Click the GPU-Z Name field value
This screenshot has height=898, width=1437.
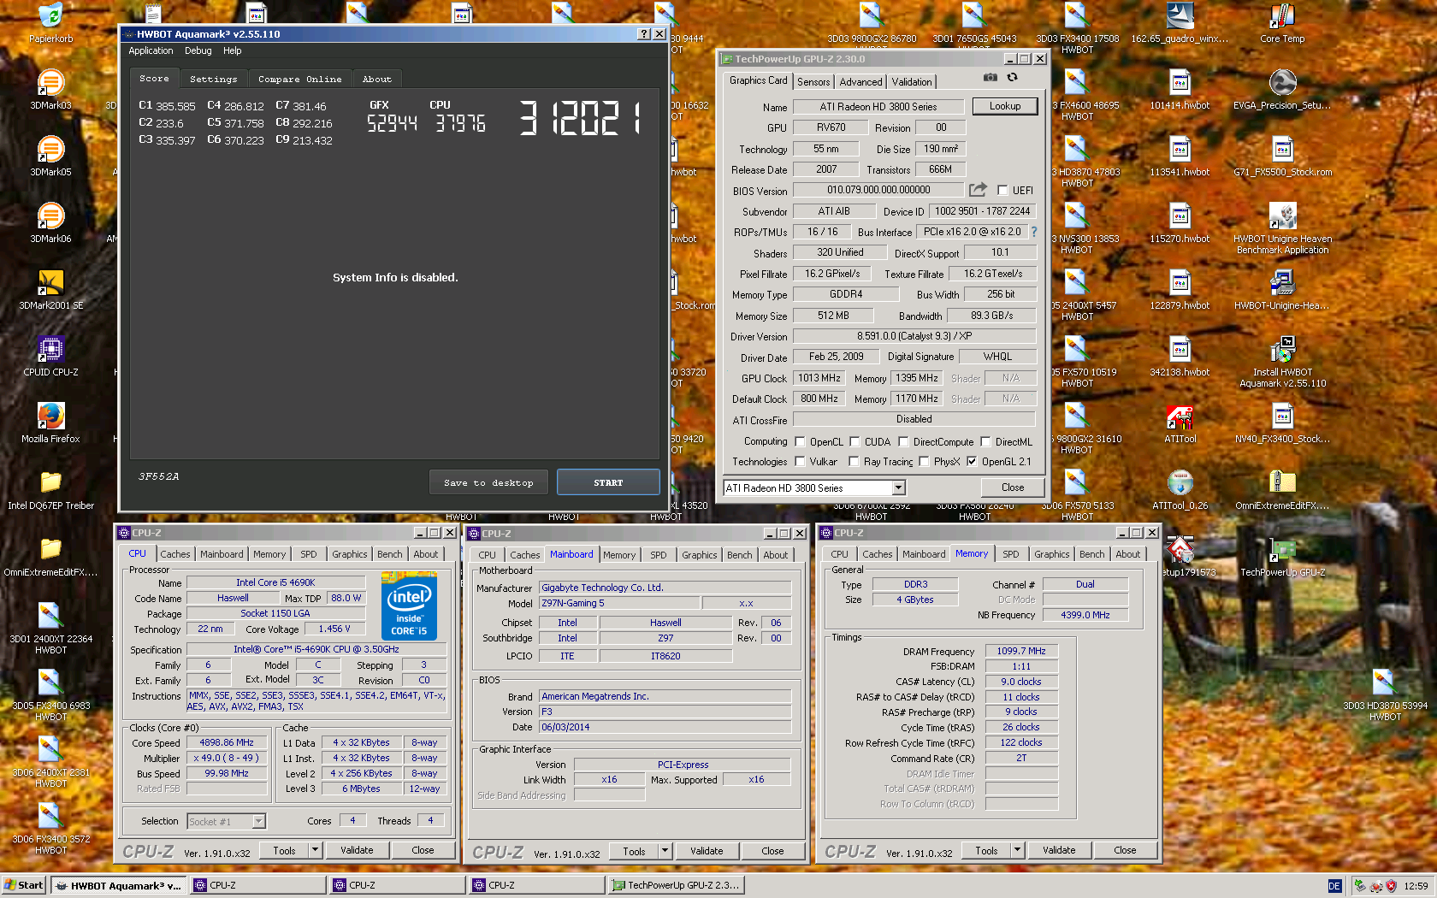pyautogui.click(x=878, y=107)
